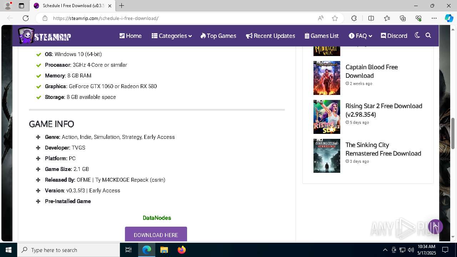Open Recent Updates page

(271, 36)
